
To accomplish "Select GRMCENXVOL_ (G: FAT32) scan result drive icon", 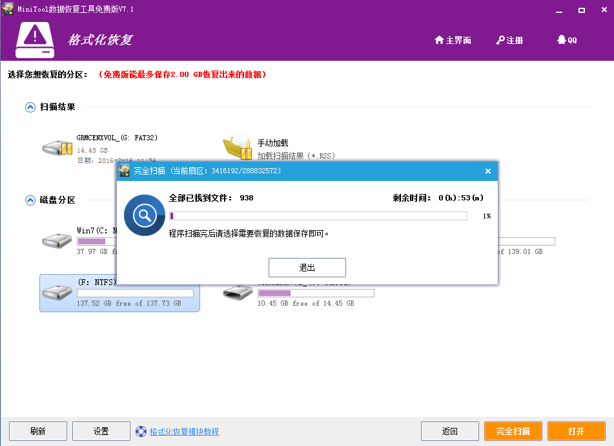I will pyautogui.click(x=57, y=148).
